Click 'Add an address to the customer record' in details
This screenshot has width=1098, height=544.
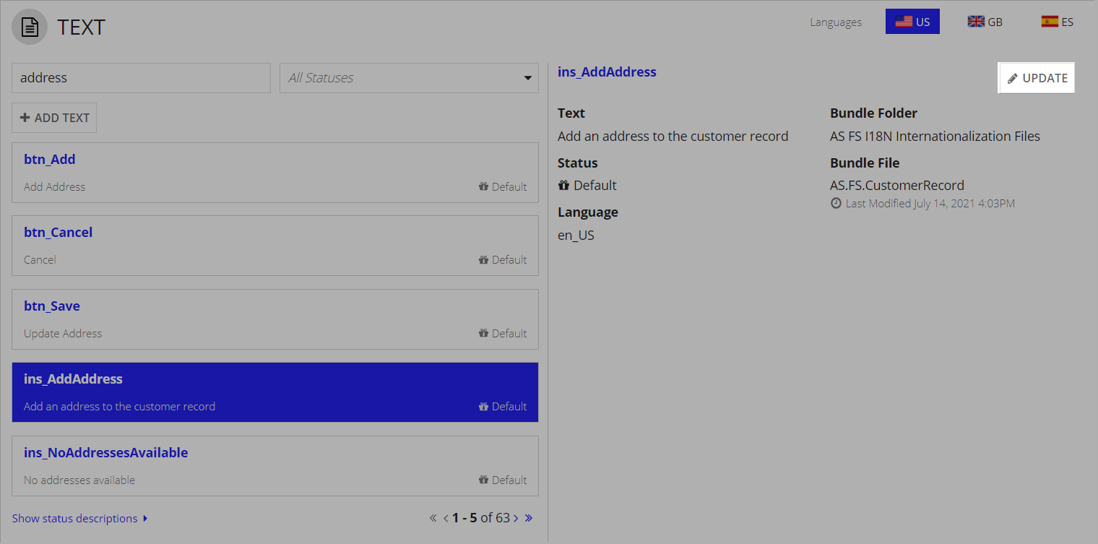[673, 136]
